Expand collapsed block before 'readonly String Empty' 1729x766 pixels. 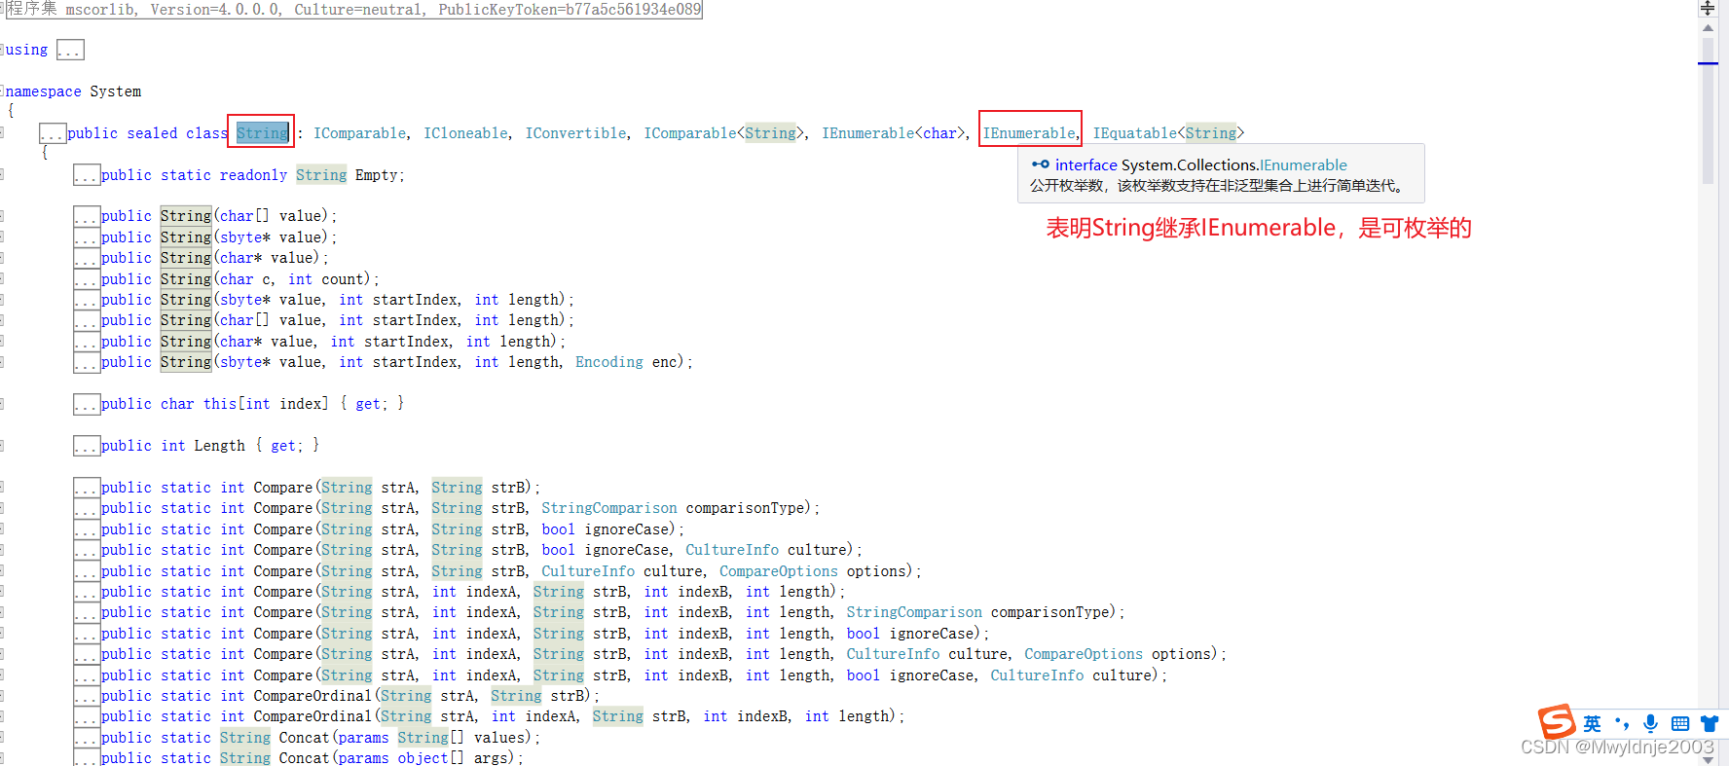[87, 175]
